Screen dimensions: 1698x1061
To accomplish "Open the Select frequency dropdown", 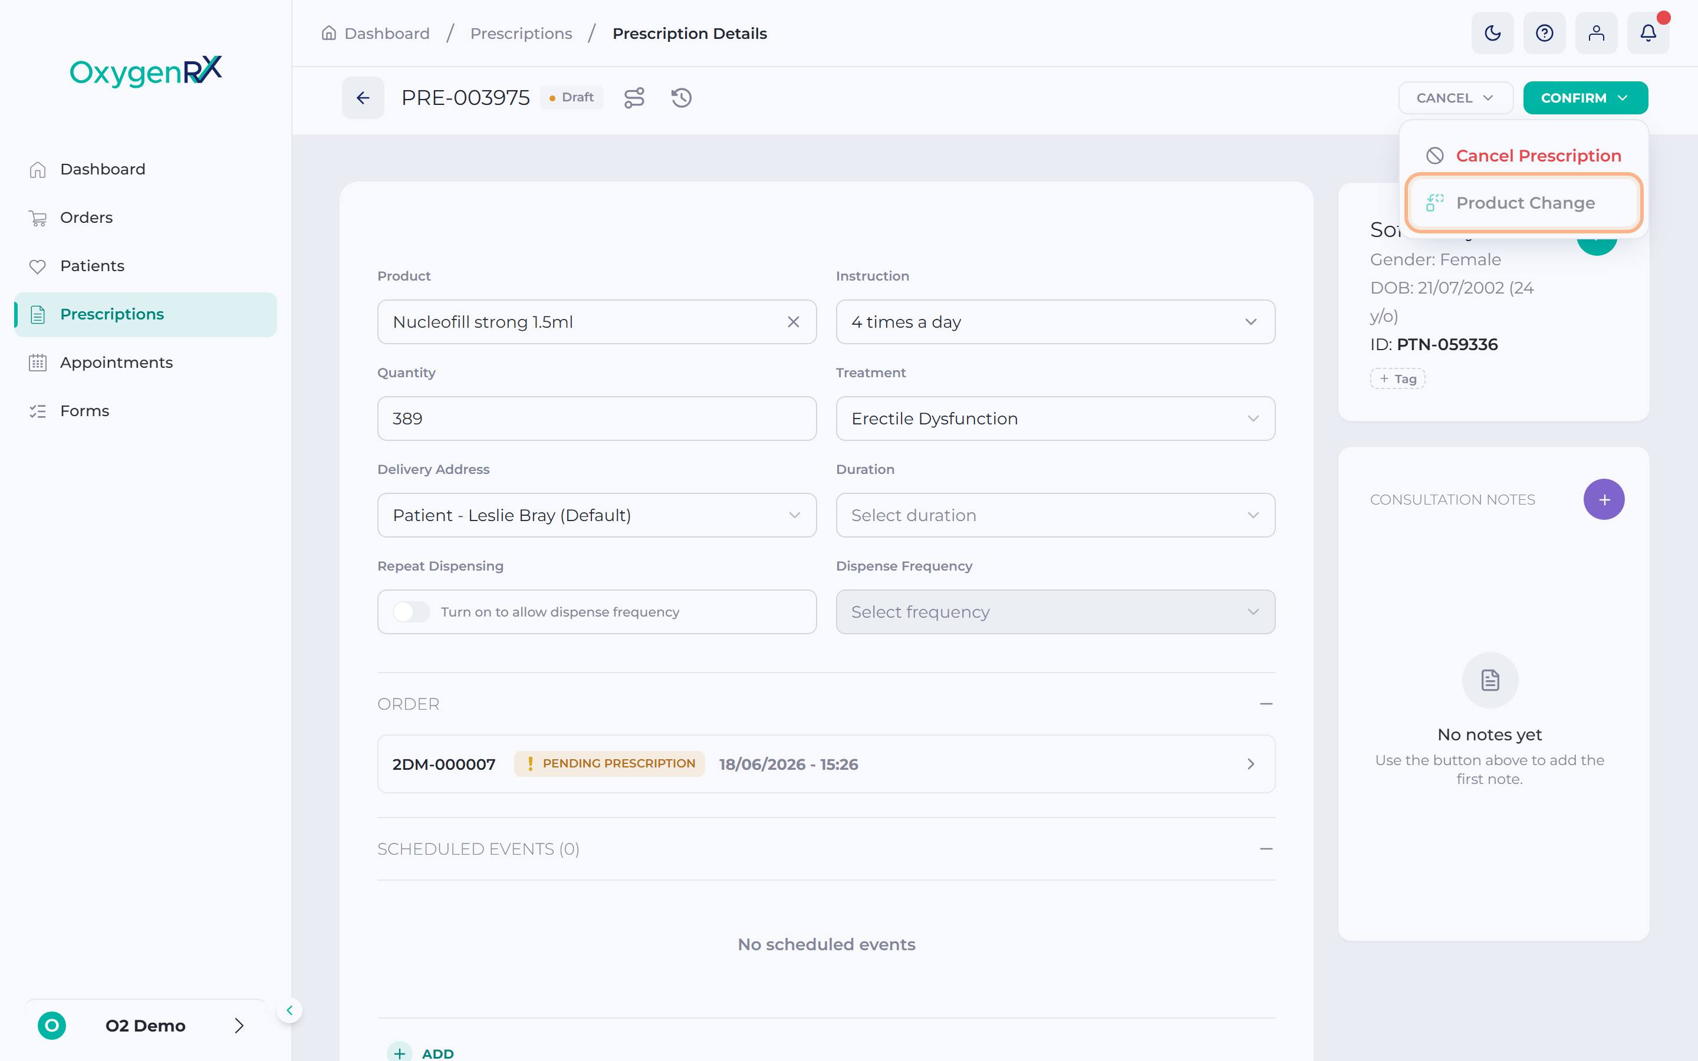I will pos(1055,612).
